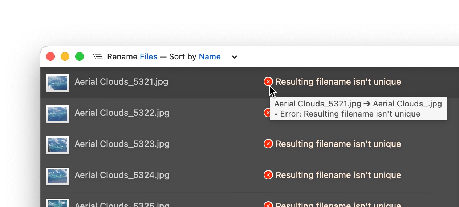
Task: Click the yellow minimize window button
Action: point(65,56)
